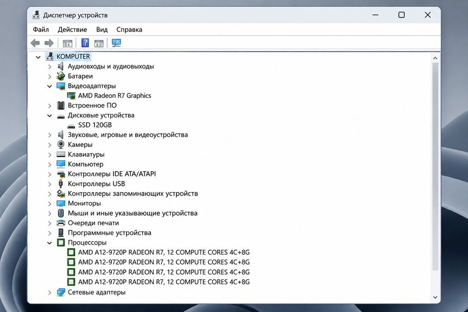Collapse the Видеоадаптеры category
Image resolution: width=468 pixels, height=312 pixels.
(50, 86)
